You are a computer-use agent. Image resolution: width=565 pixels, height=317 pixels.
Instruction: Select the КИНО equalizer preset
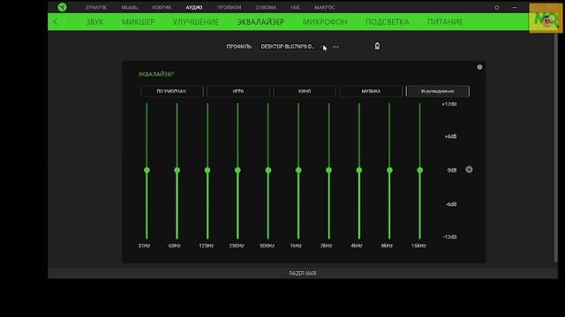(x=305, y=92)
